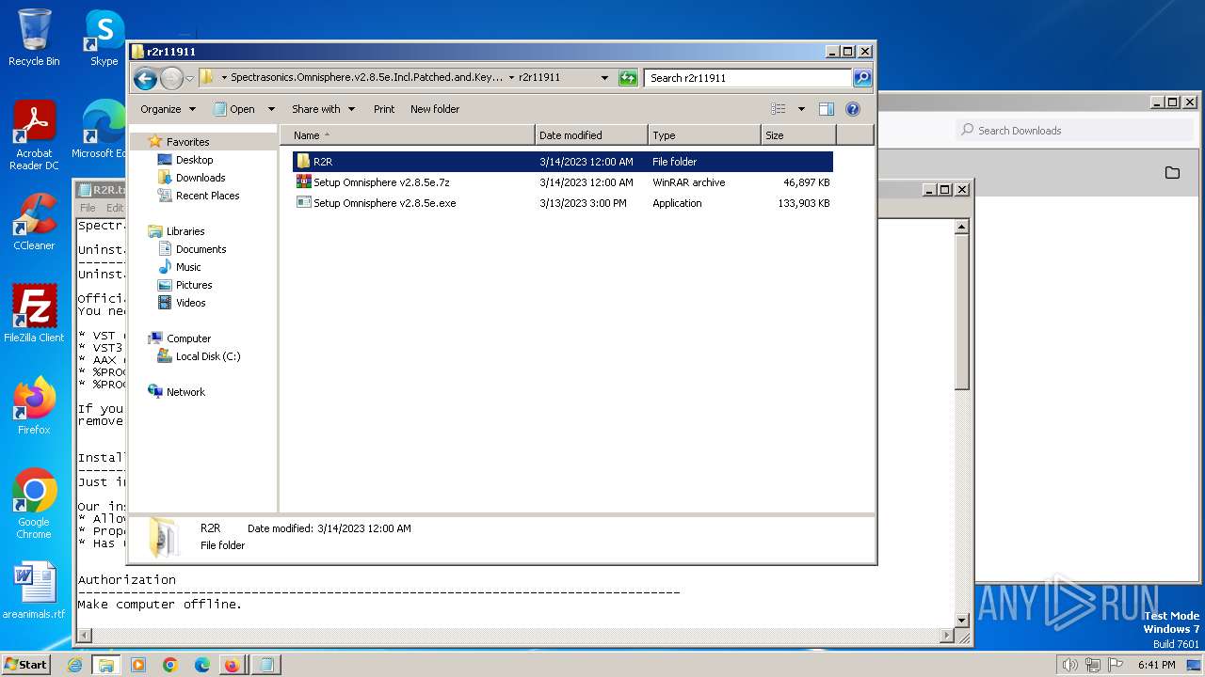Click in the Search r2r11911 field

click(x=748, y=78)
